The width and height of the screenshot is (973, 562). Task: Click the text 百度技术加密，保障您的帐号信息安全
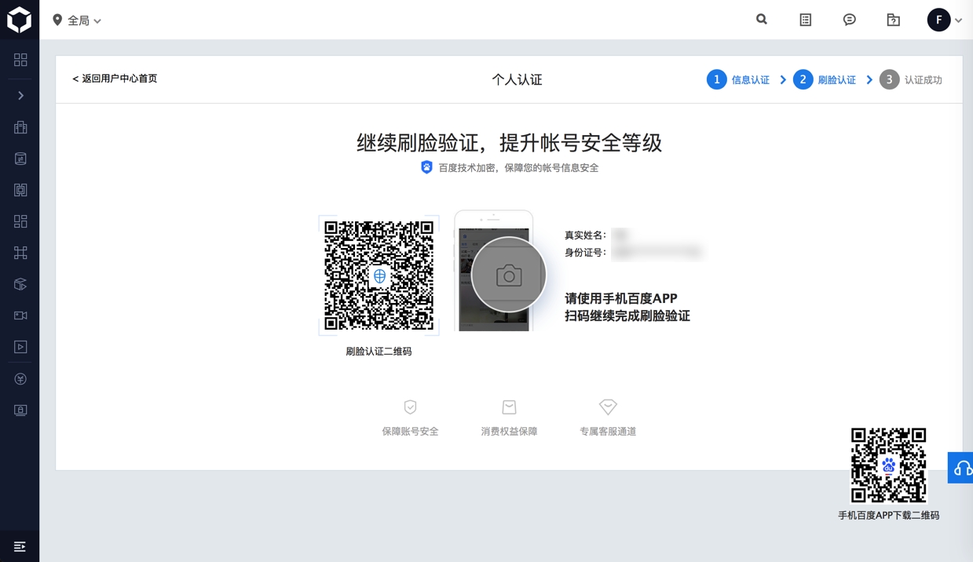click(518, 168)
